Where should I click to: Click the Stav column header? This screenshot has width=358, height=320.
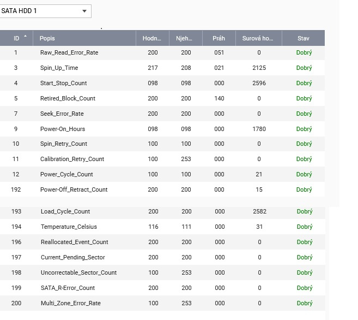coord(304,38)
